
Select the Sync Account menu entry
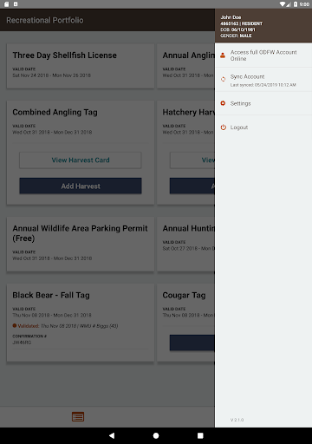click(263, 80)
